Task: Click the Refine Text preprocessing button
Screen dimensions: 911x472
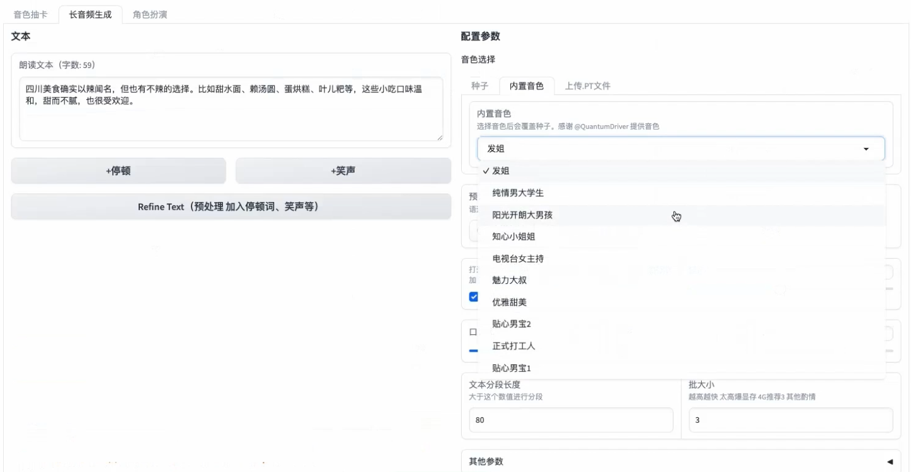Action: pos(231,207)
